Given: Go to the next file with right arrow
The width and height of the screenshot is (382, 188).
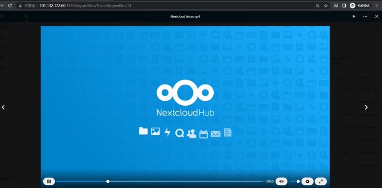Looking at the screenshot, I should tap(366, 107).
